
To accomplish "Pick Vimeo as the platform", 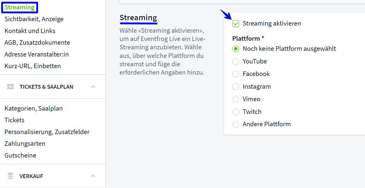I will click(235, 99).
